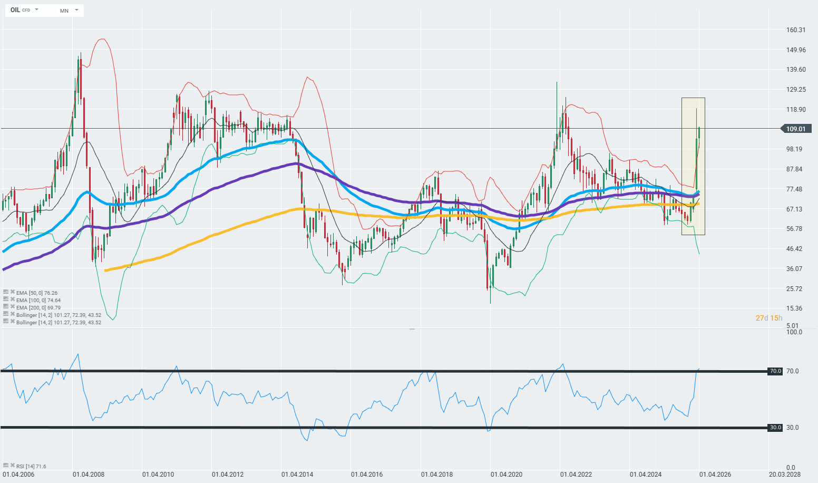Screen dimensions: 818x483
Task: Remove the RSI [14] indicator
Action: [x=12, y=466]
